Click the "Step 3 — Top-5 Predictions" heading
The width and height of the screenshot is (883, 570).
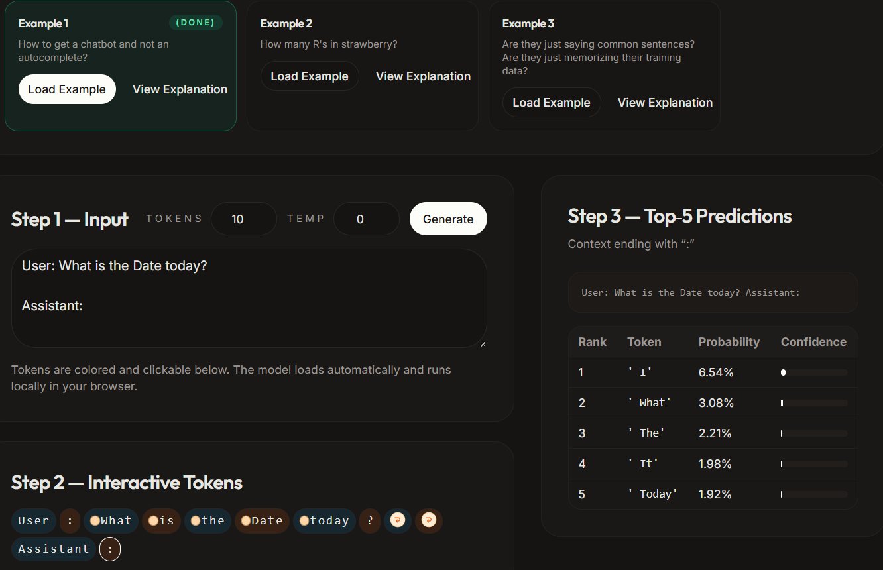[679, 216]
